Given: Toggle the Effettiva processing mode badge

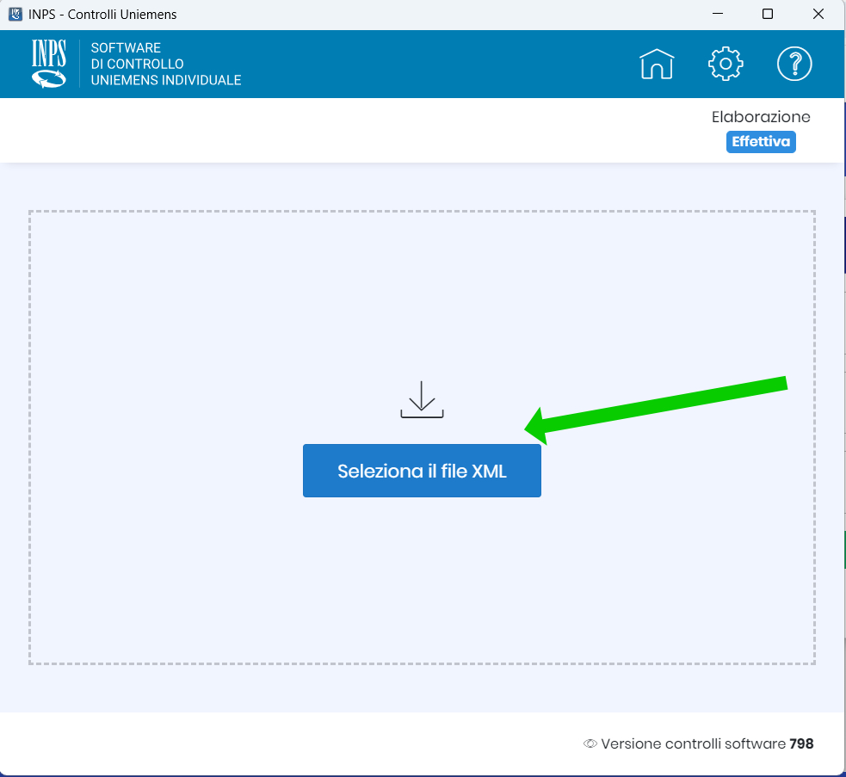Looking at the screenshot, I should click(x=761, y=142).
